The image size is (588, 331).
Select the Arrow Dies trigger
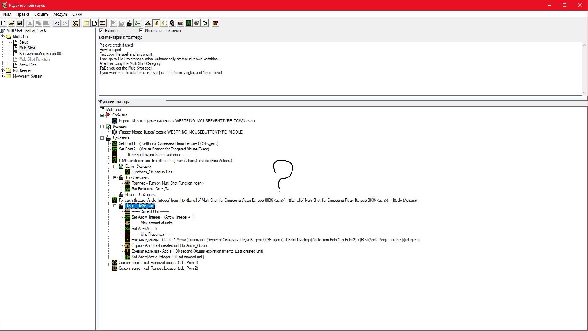point(28,65)
